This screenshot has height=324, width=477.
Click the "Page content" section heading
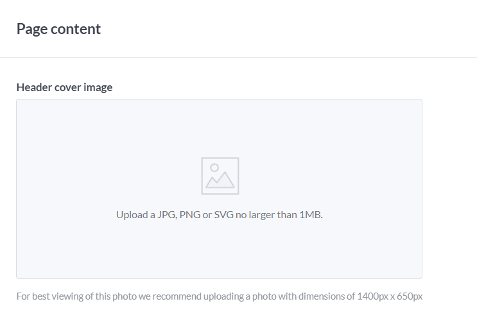click(58, 29)
